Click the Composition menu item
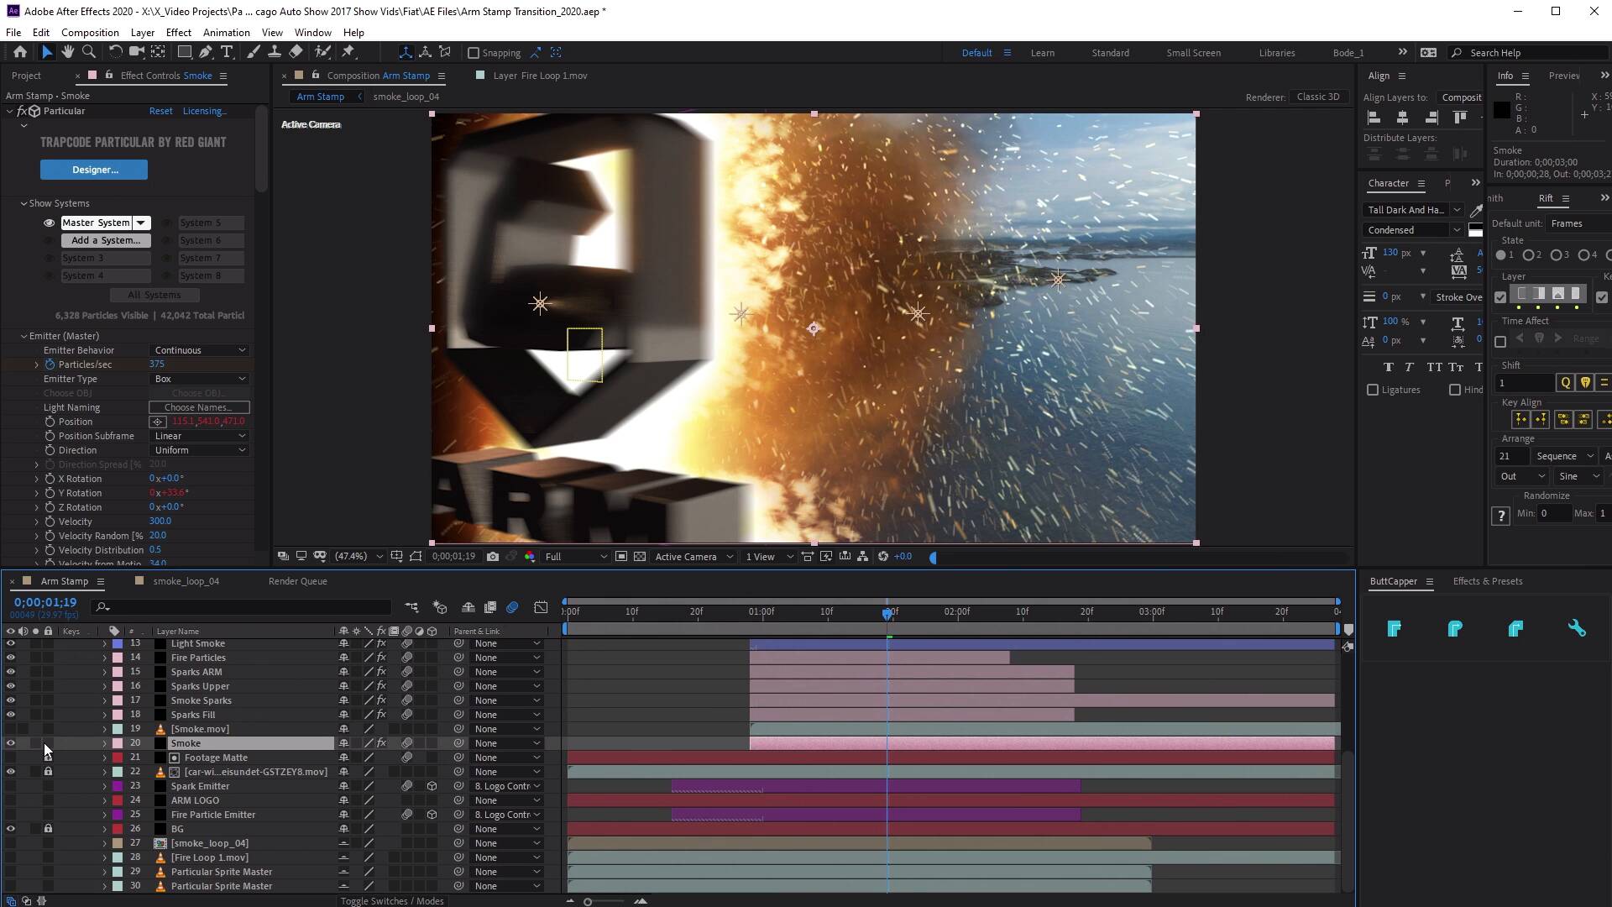 (90, 32)
